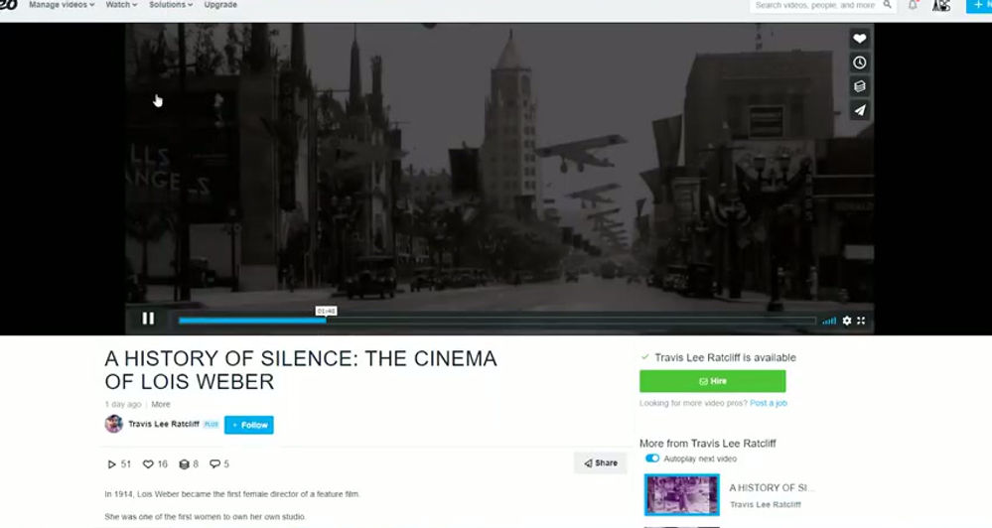The image size is (992, 528).
Task: Open the Upgrade page
Action: click(x=220, y=4)
